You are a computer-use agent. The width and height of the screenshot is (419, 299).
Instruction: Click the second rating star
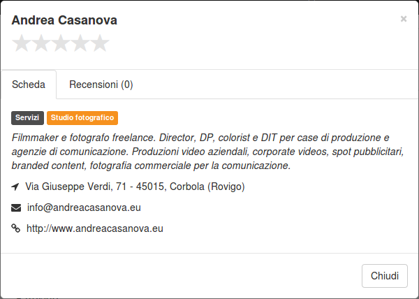pos(41,43)
